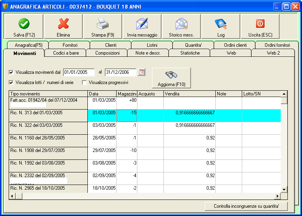Click the Aggiorna (F10) binoculars icon
Image resolution: width=302 pixels, height=216 pixels.
pyautogui.click(x=171, y=75)
